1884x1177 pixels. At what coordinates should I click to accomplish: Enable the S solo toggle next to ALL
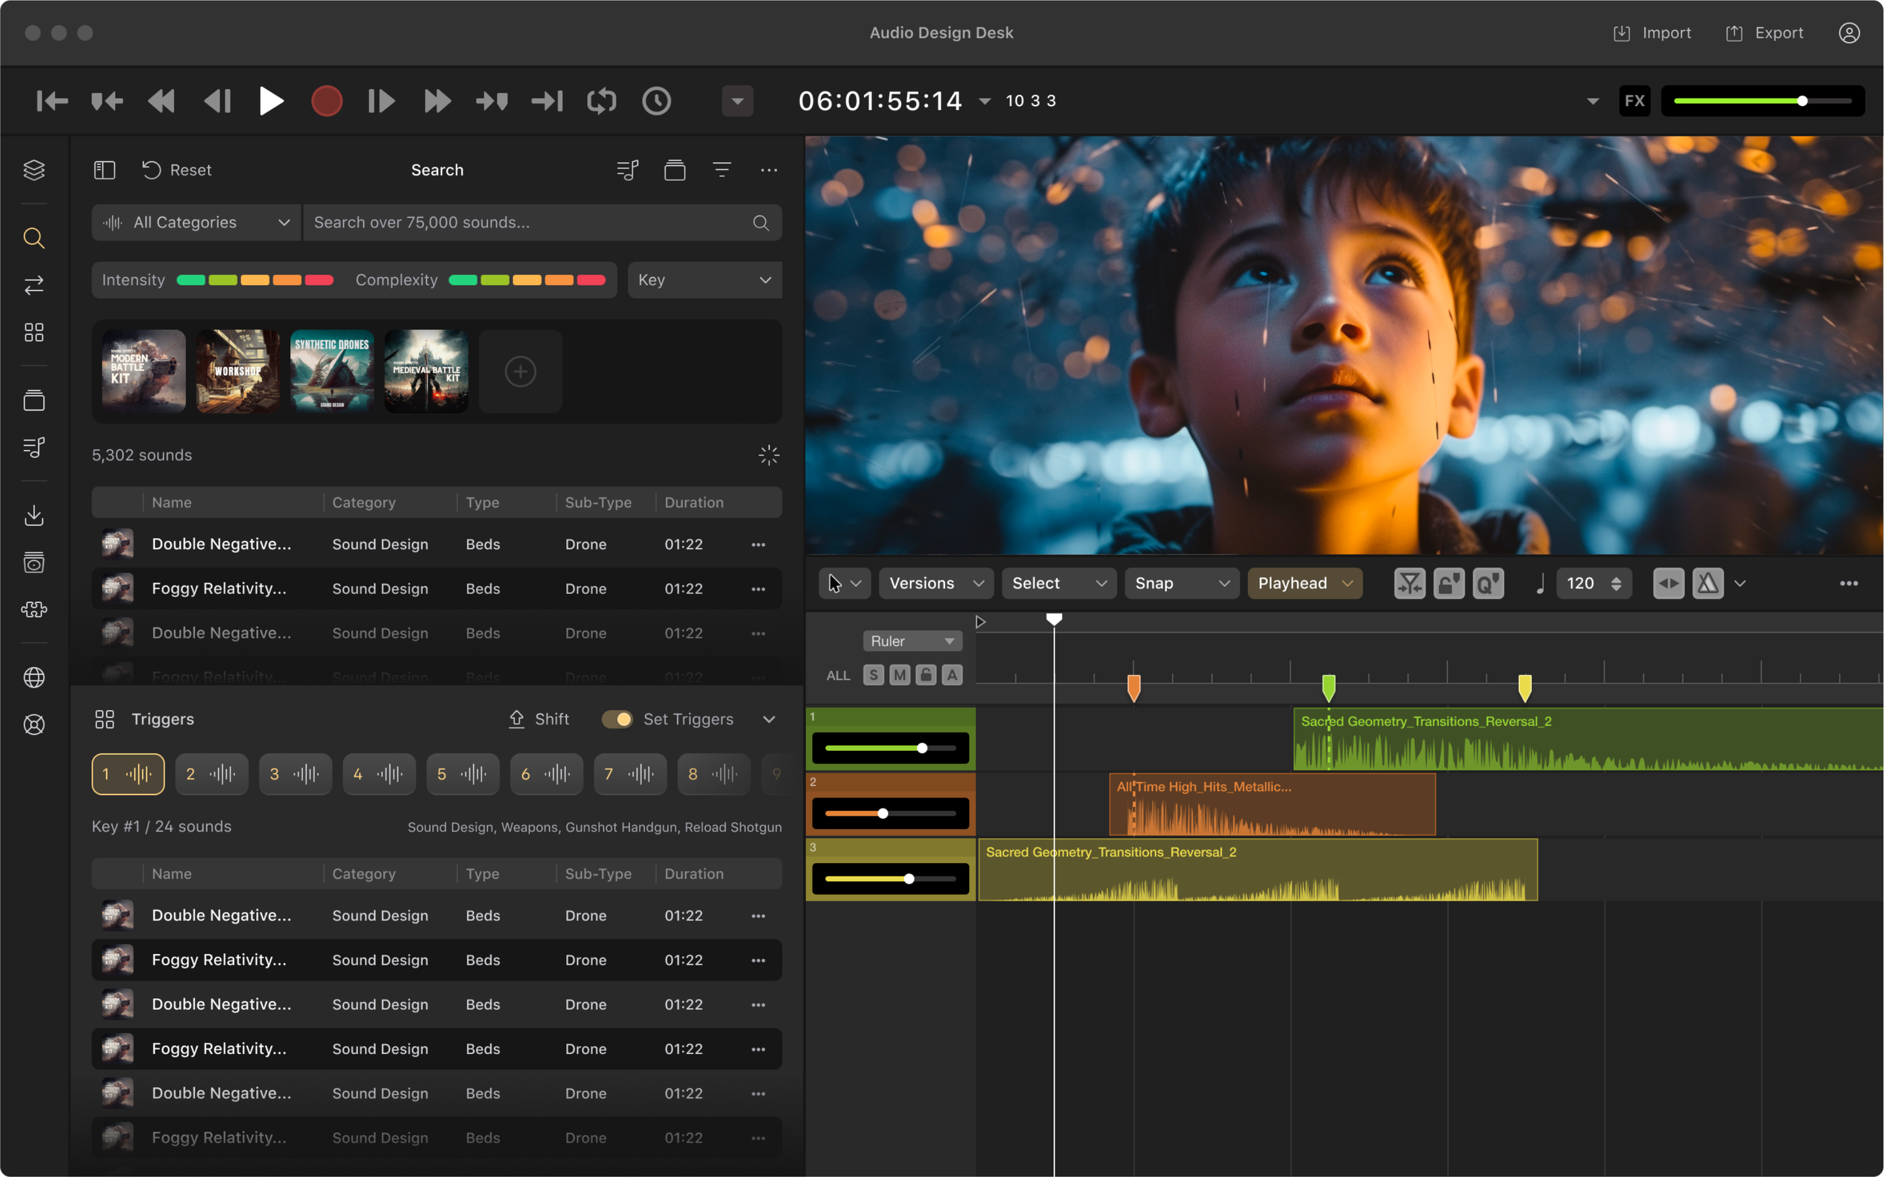(x=873, y=675)
